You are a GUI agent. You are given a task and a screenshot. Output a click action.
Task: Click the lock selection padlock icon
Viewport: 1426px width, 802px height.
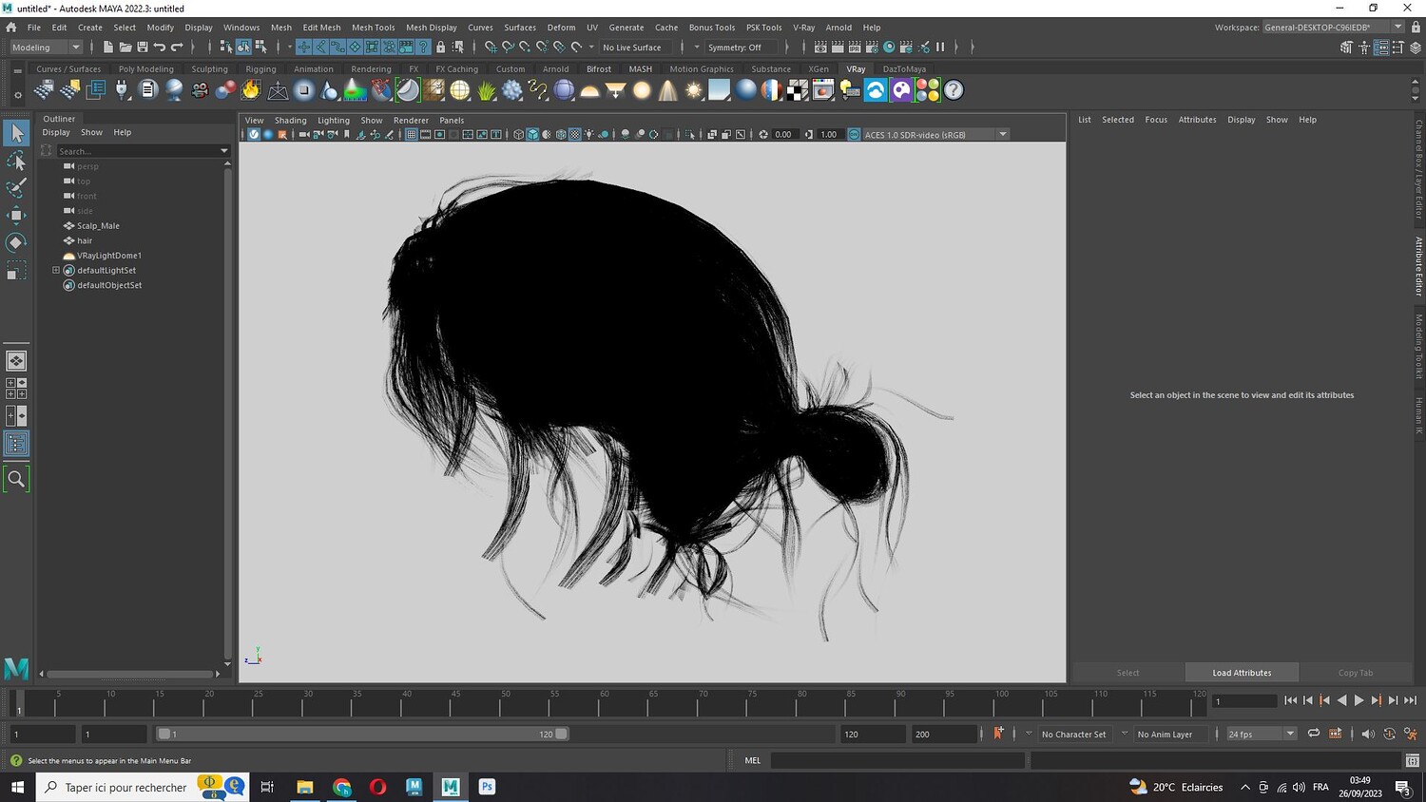click(x=440, y=48)
